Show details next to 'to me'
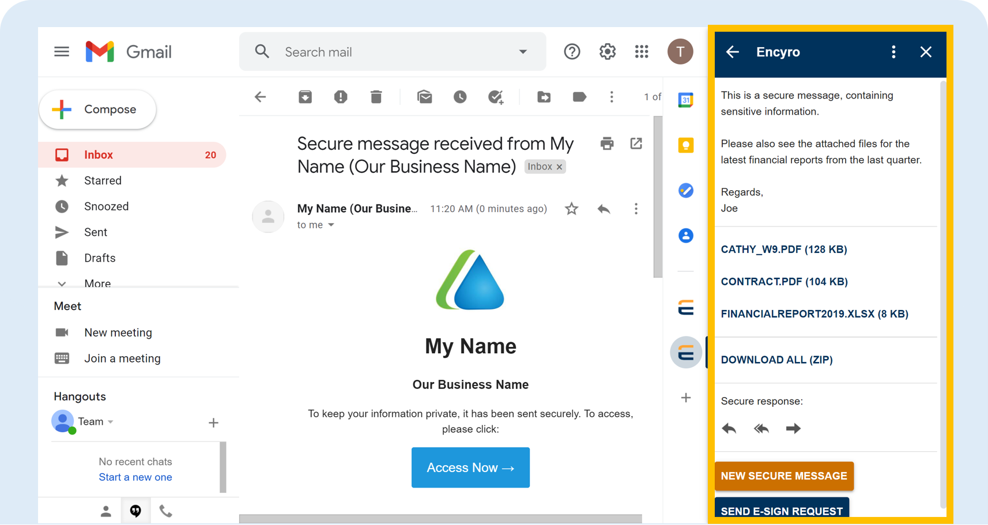 (x=331, y=225)
